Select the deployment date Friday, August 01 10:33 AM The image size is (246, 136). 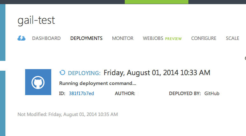(157, 73)
